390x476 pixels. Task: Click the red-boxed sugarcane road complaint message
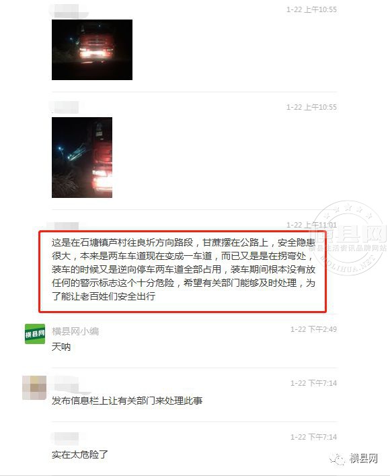pyautogui.click(x=183, y=271)
